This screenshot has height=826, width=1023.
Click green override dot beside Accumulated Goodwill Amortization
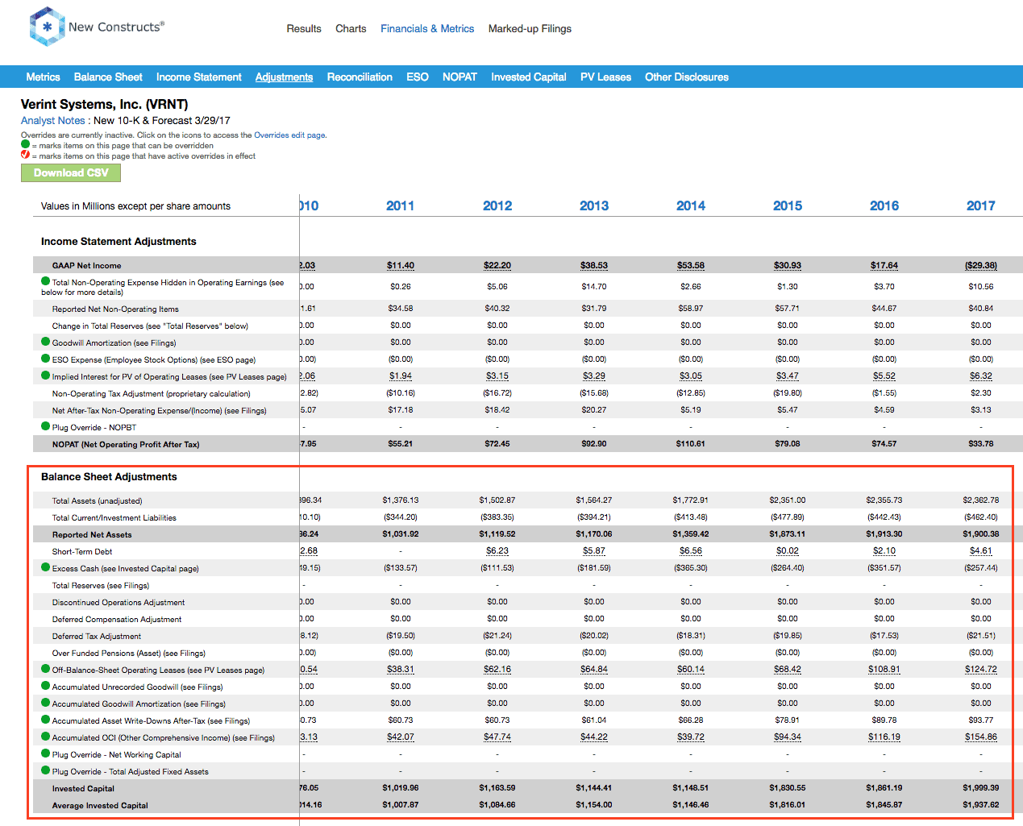[x=46, y=703]
